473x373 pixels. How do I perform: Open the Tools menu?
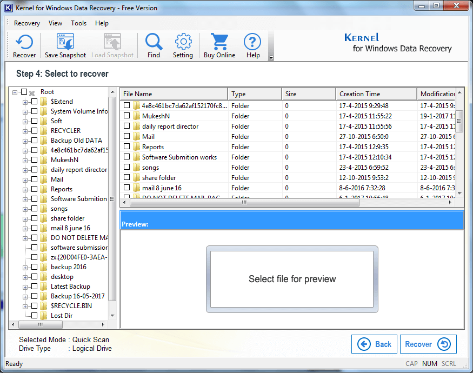coord(78,23)
